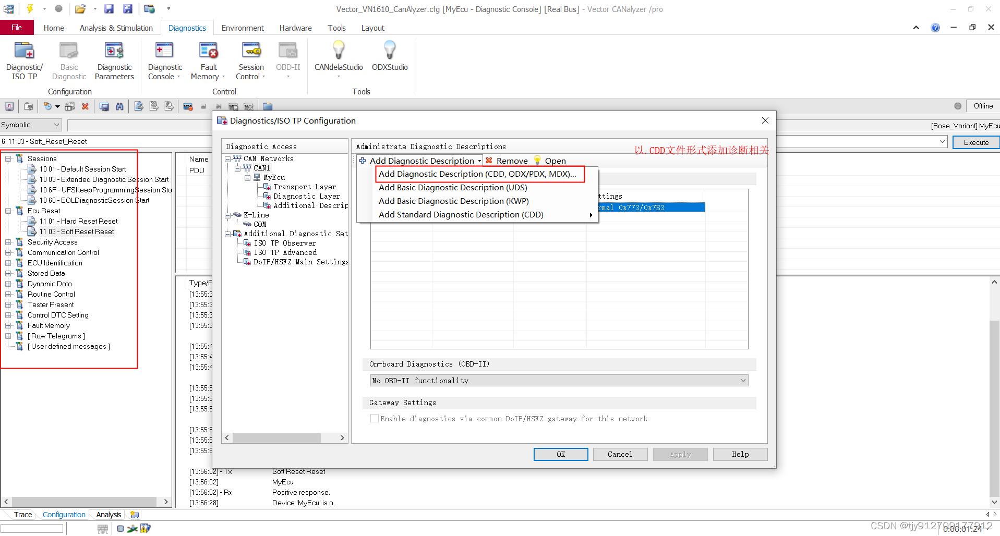Switch to the Analysis & Stimulation ribbon tab
This screenshot has height=536, width=1000.
click(x=116, y=28)
